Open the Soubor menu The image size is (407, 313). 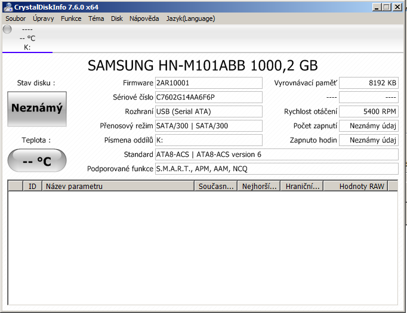[x=16, y=18]
